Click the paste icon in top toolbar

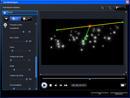pyautogui.click(x=110, y=8)
